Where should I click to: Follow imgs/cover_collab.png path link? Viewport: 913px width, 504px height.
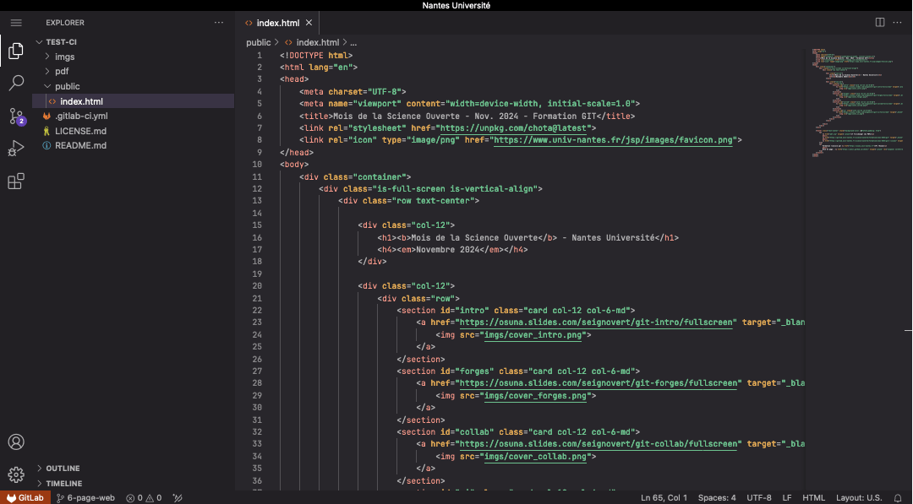tap(535, 457)
